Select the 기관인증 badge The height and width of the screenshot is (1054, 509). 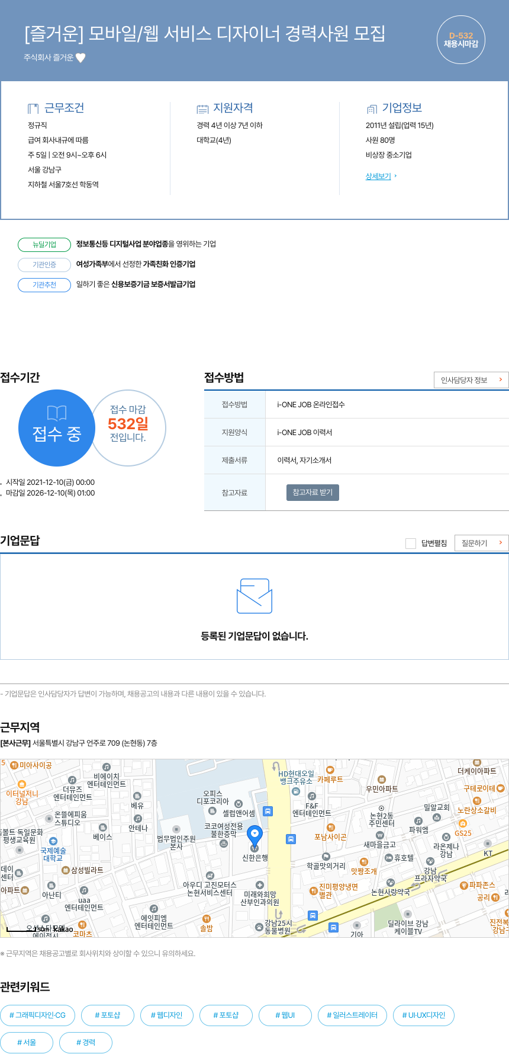coord(44,264)
